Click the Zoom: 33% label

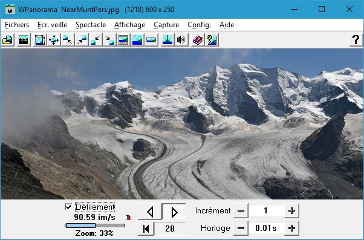coord(94,233)
